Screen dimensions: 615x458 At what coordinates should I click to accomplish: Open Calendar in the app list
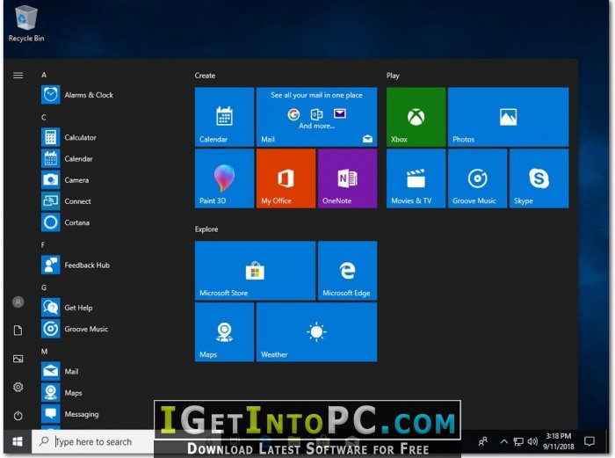[x=68, y=158]
